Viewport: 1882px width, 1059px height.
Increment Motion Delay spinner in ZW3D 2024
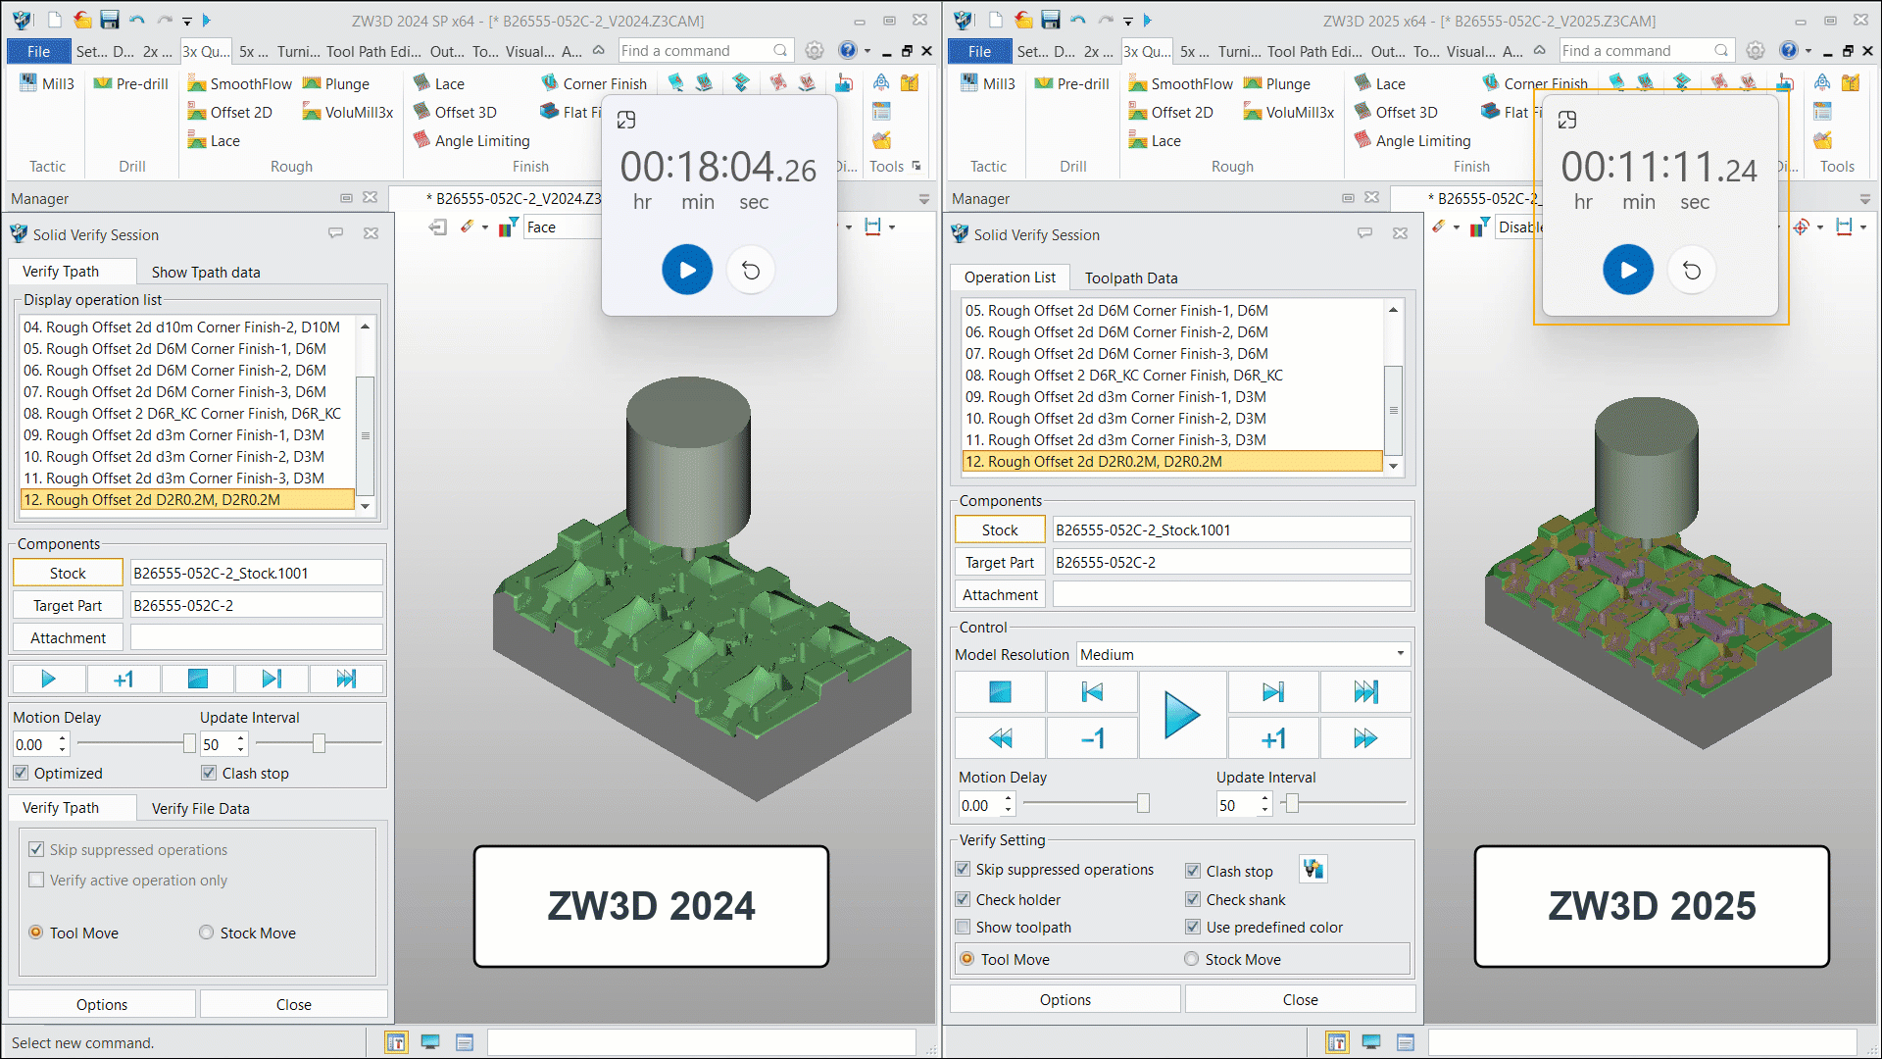pyautogui.click(x=63, y=738)
